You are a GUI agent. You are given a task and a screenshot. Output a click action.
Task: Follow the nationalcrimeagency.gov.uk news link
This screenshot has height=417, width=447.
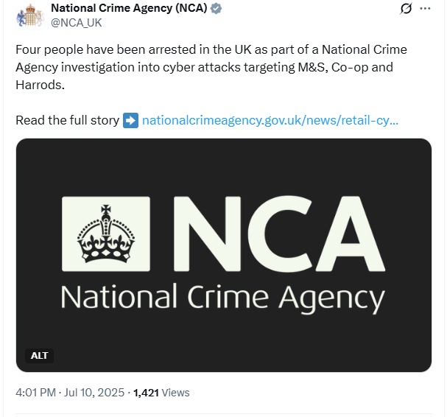[270, 120]
